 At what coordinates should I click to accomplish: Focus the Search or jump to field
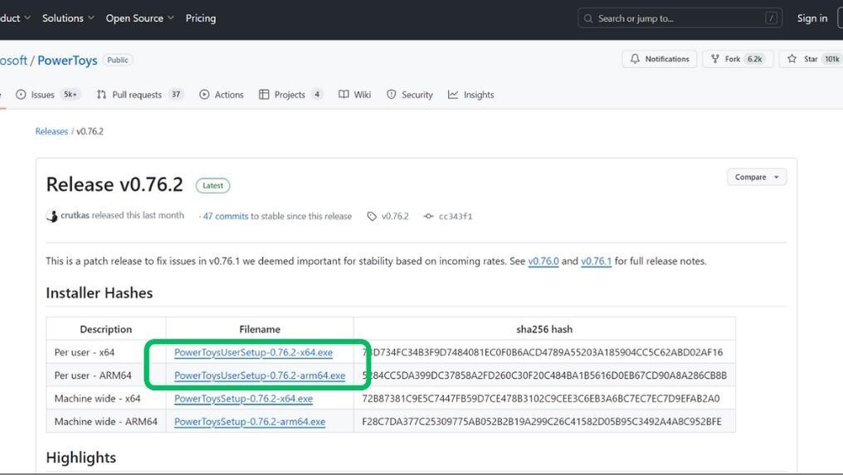pyautogui.click(x=680, y=18)
